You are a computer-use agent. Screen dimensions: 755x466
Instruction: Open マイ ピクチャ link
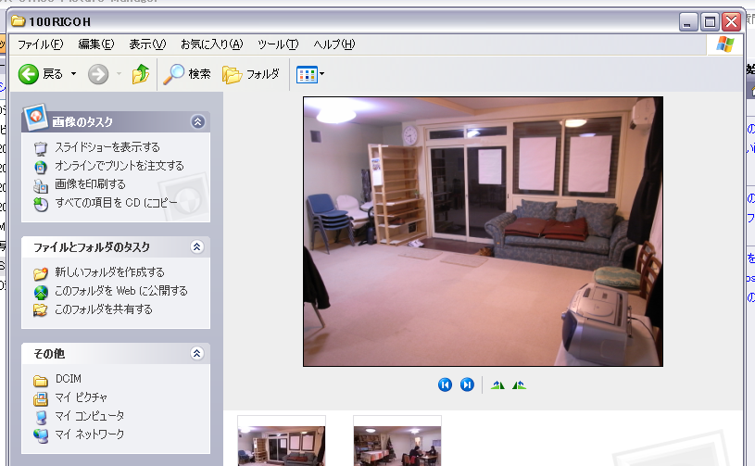click(x=81, y=397)
